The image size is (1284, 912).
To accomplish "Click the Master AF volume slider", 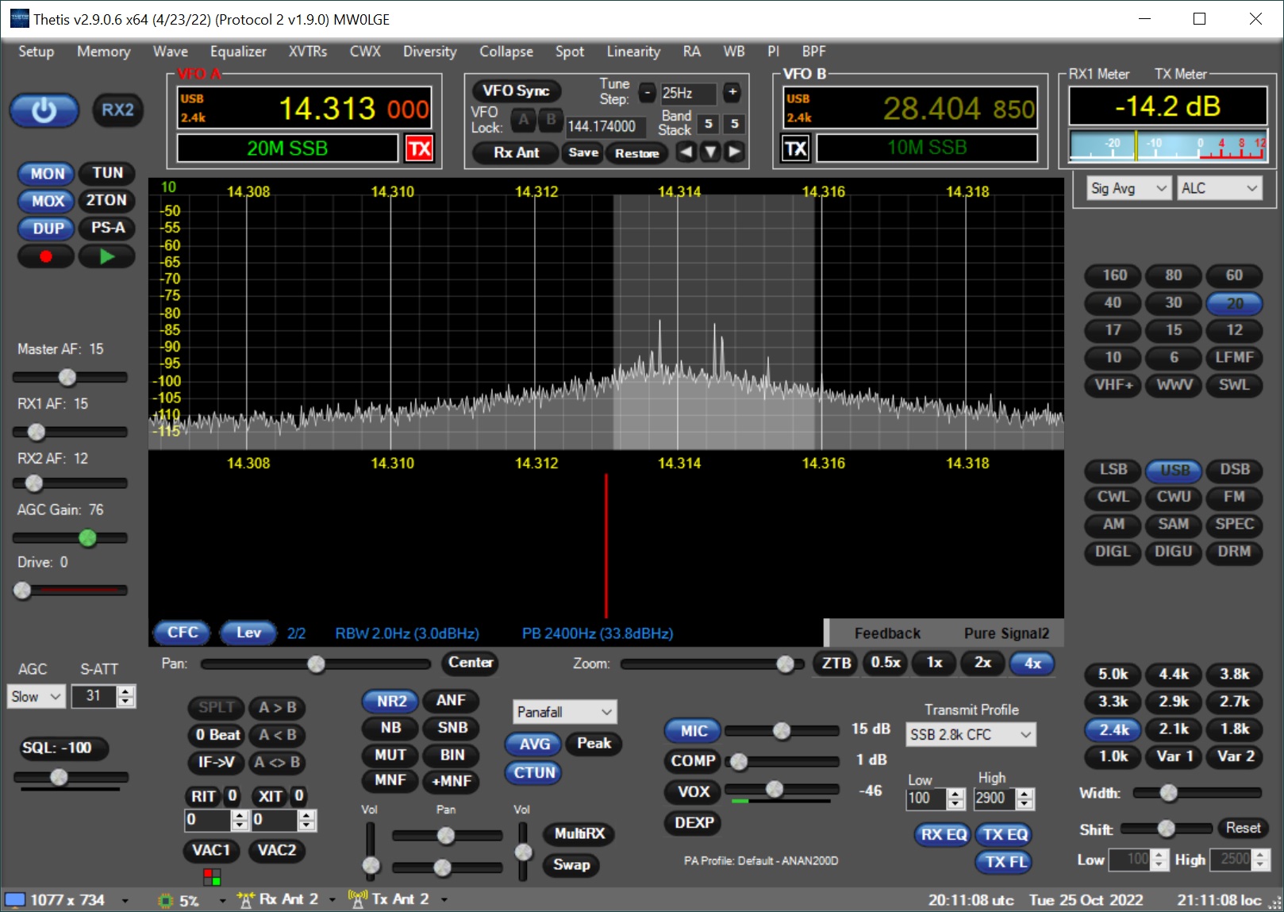I will [67, 377].
